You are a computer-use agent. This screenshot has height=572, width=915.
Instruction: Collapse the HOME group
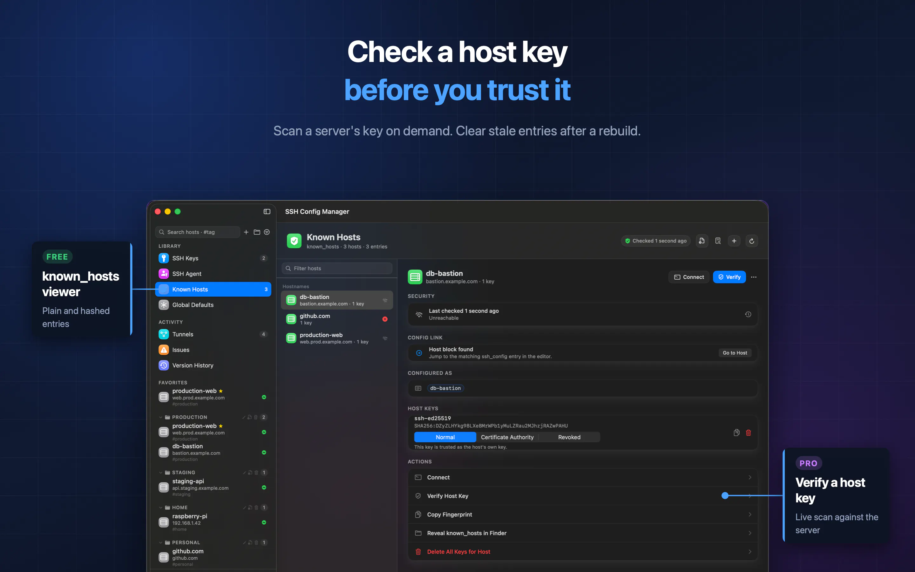[161, 507]
